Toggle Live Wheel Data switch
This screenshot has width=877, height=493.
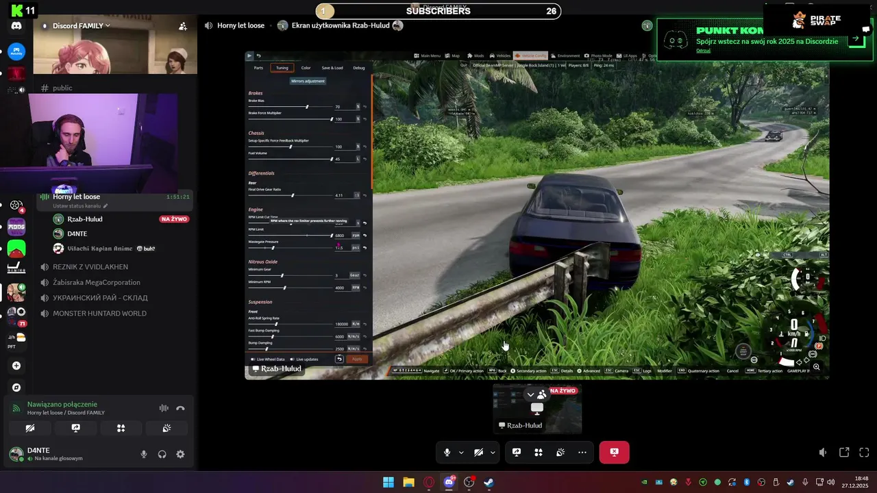click(x=267, y=359)
